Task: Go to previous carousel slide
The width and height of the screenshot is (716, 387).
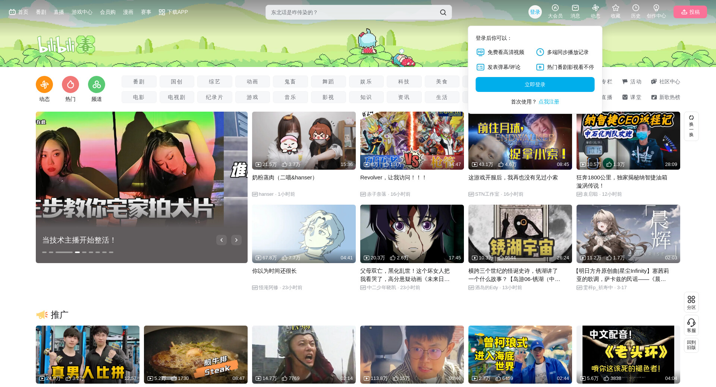Action: click(222, 240)
